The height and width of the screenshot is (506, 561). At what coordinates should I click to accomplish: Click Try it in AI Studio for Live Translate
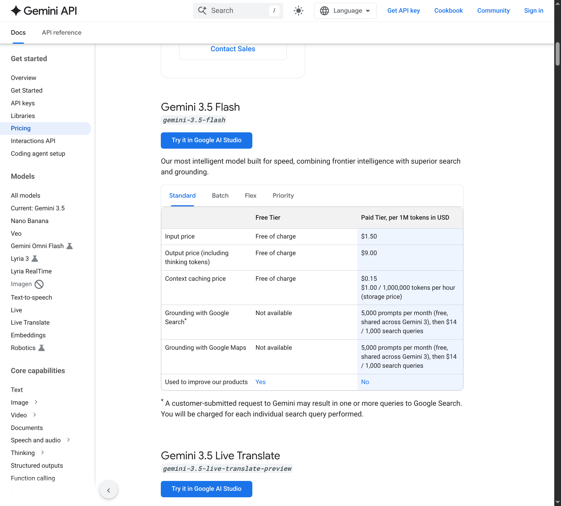[206, 489]
